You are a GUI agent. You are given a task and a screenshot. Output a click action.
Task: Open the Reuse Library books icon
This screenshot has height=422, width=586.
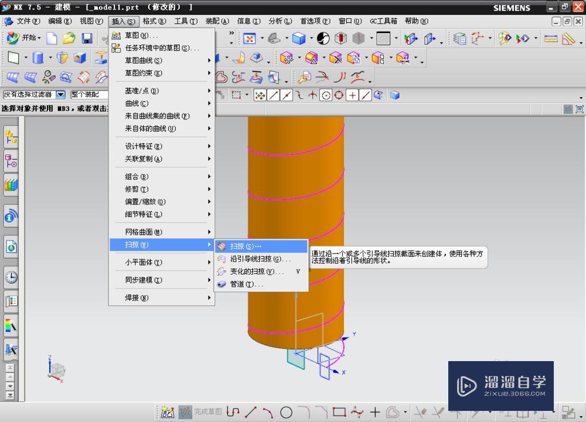(x=11, y=185)
